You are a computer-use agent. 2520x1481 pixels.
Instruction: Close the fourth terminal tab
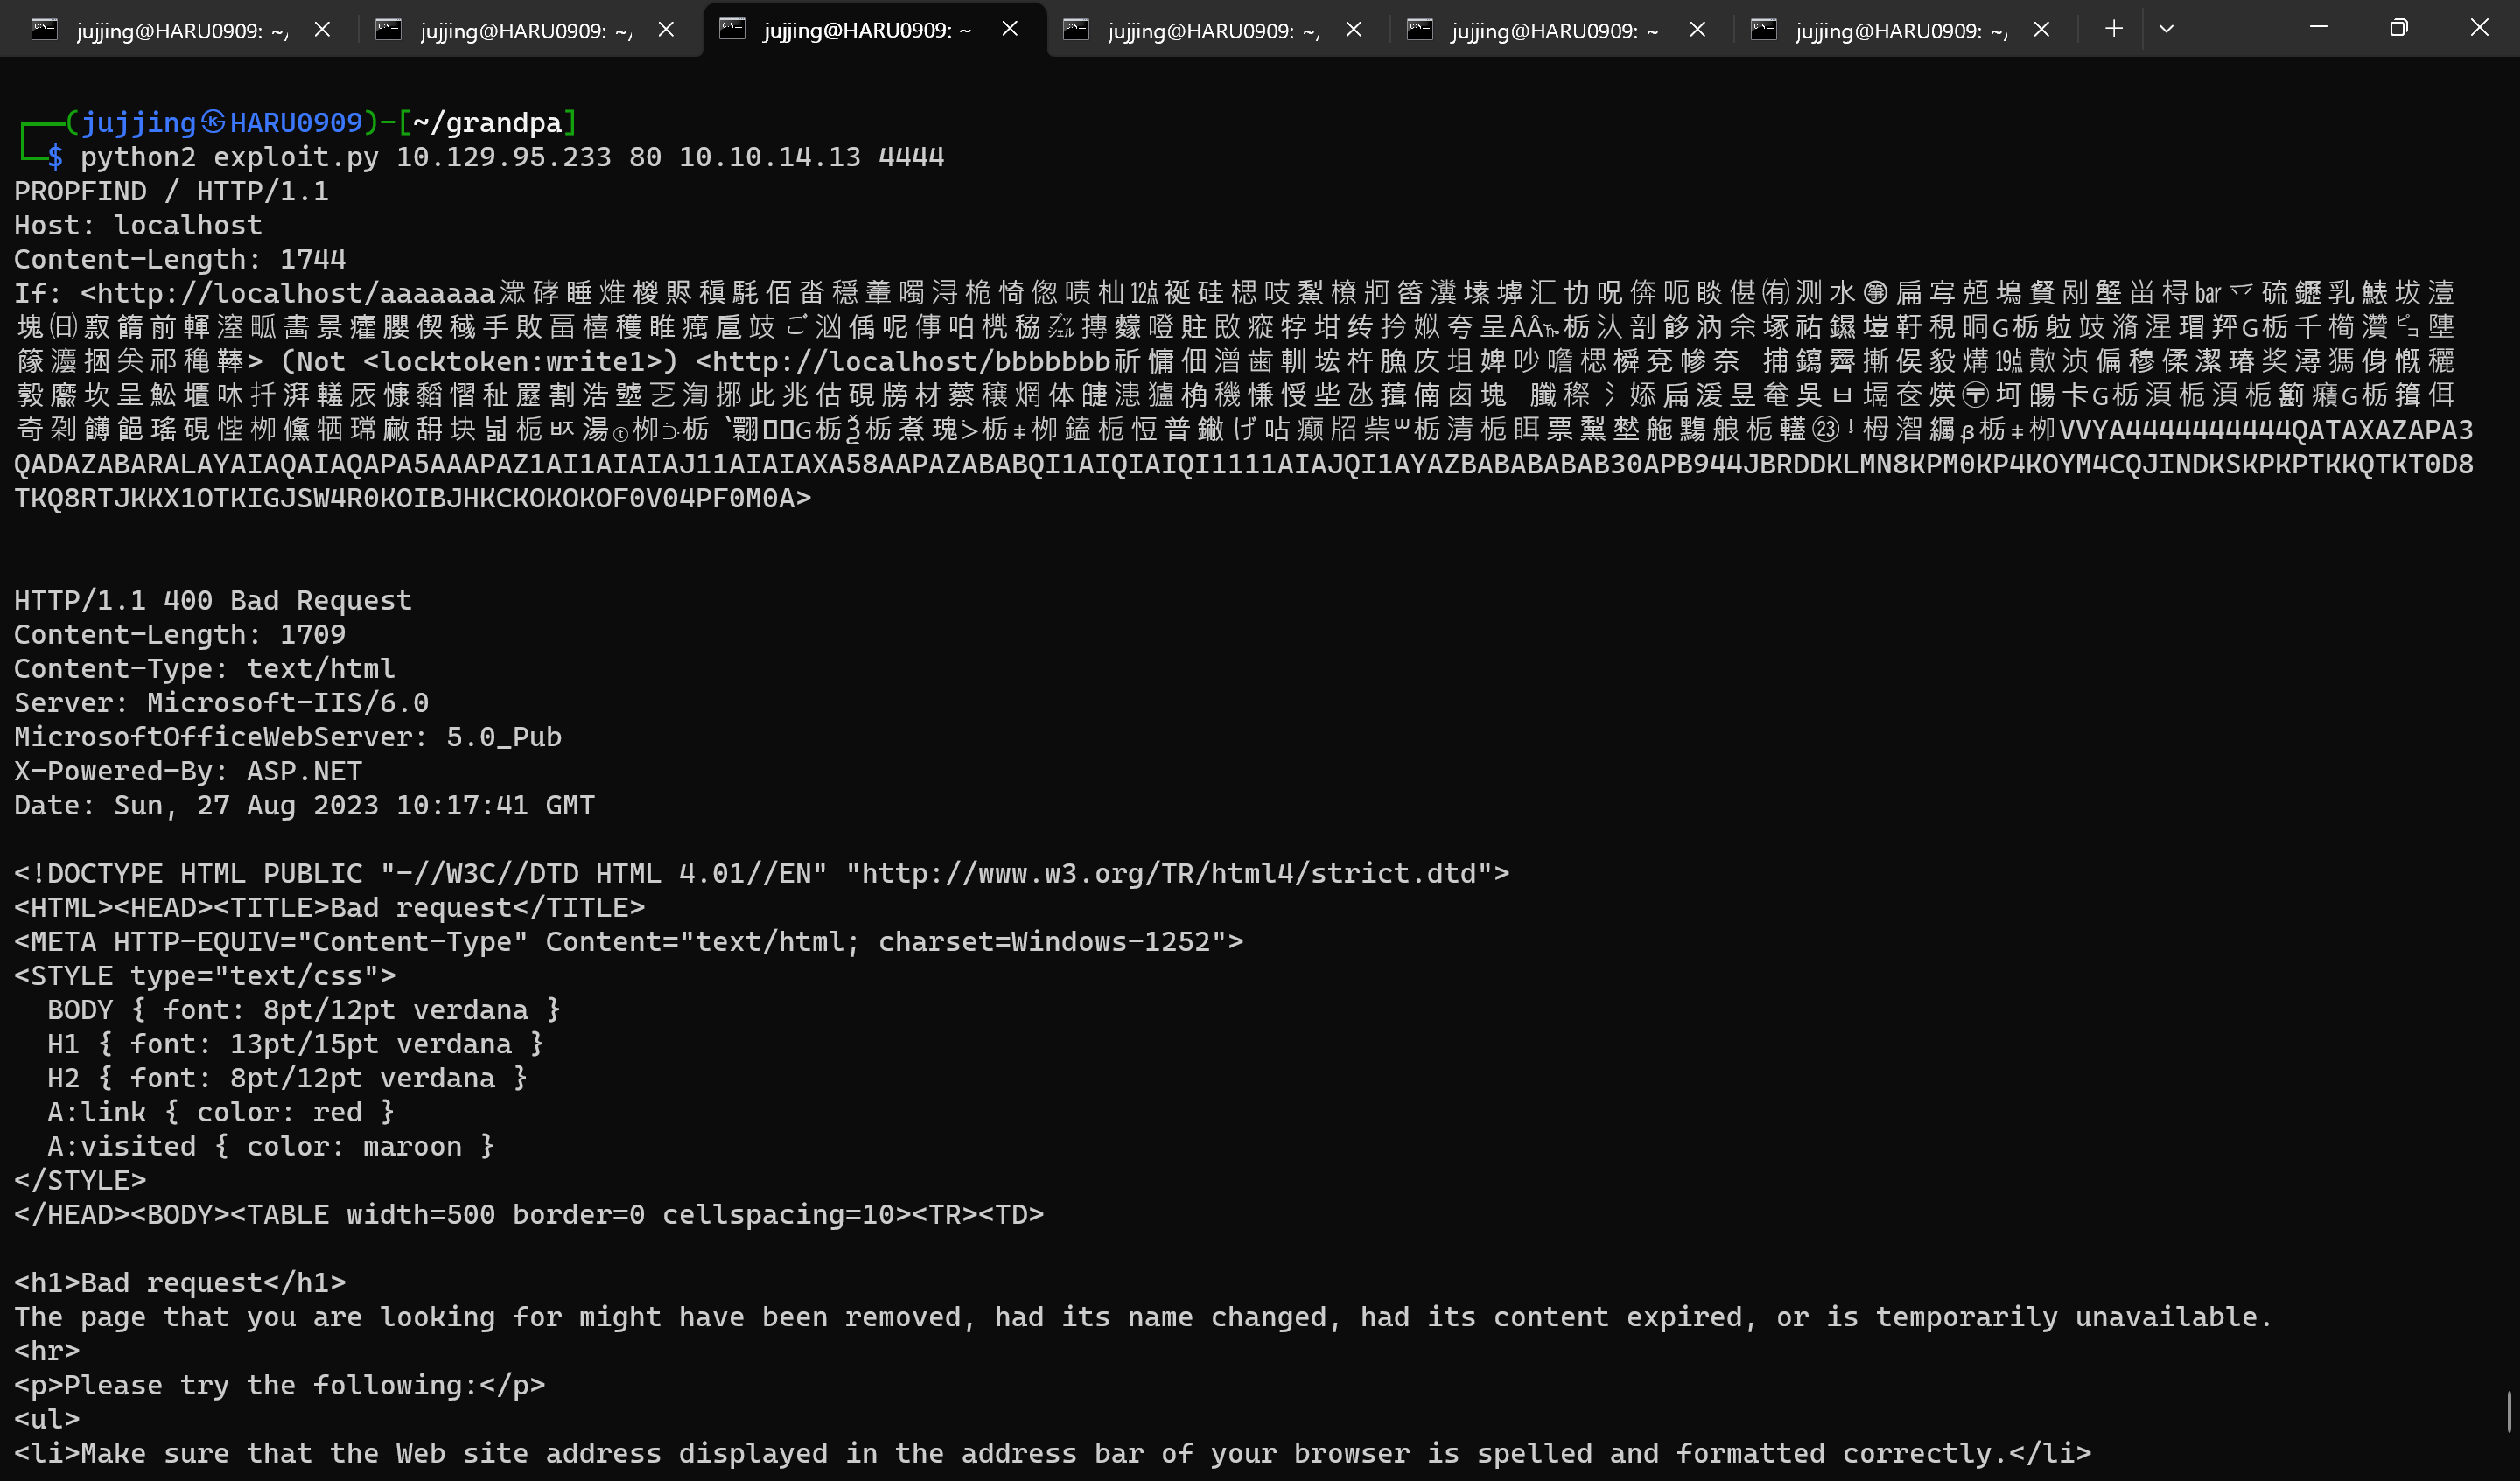[1354, 30]
